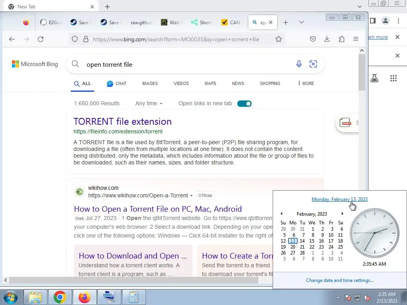Open Save to Pocket button
407x305 pixels.
[313, 39]
